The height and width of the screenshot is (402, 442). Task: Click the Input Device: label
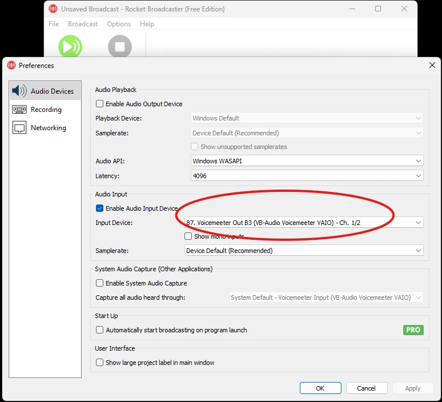pyautogui.click(x=114, y=223)
